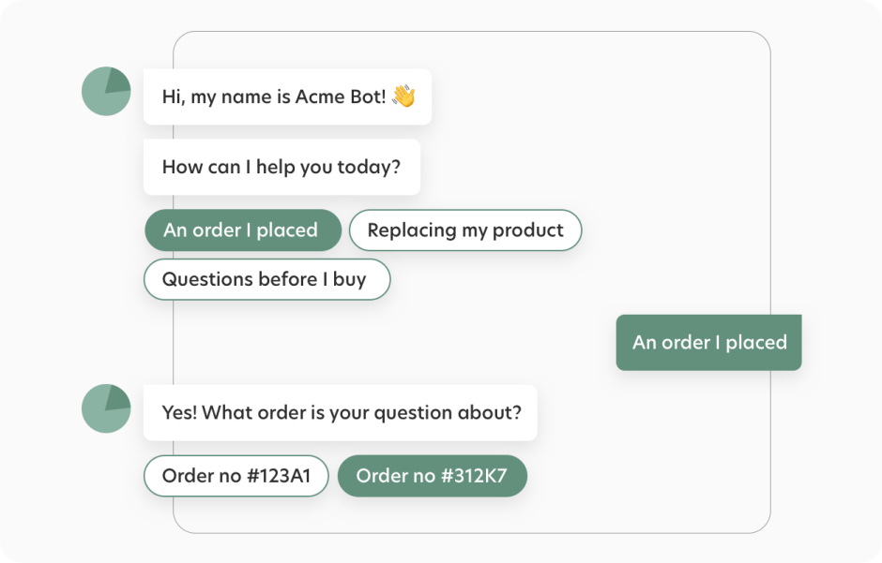Click the order number text "#312K7"
882x563 pixels.
pyautogui.click(x=474, y=476)
